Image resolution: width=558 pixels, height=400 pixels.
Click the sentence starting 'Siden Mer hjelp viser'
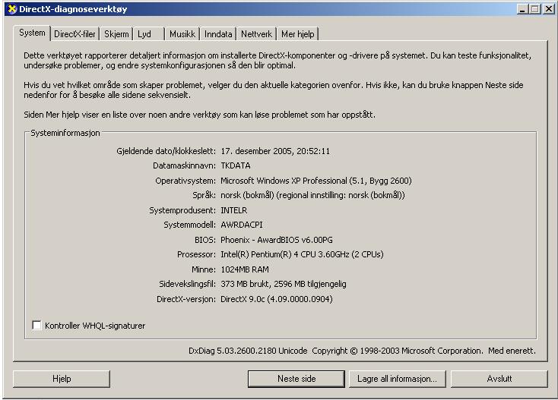coord(200,115)
